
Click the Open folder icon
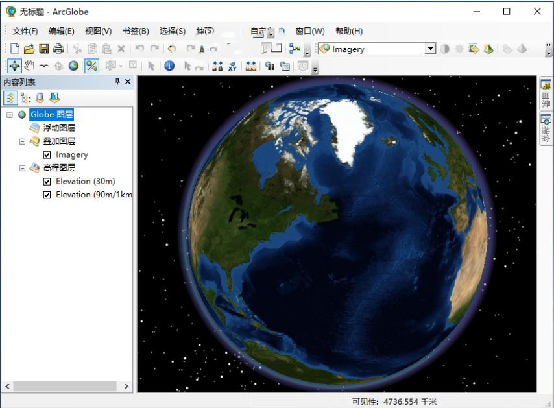point(29,49)
